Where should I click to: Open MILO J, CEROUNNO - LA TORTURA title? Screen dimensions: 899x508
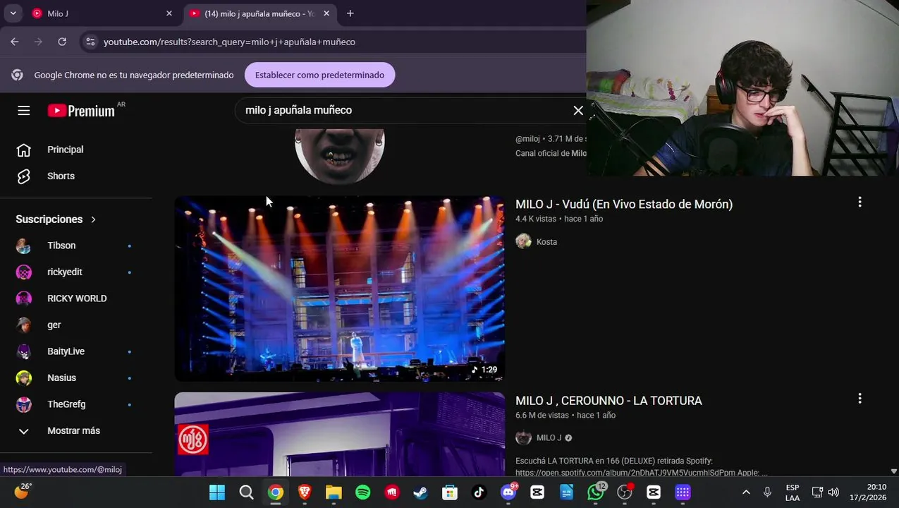[x=608, y=400]
